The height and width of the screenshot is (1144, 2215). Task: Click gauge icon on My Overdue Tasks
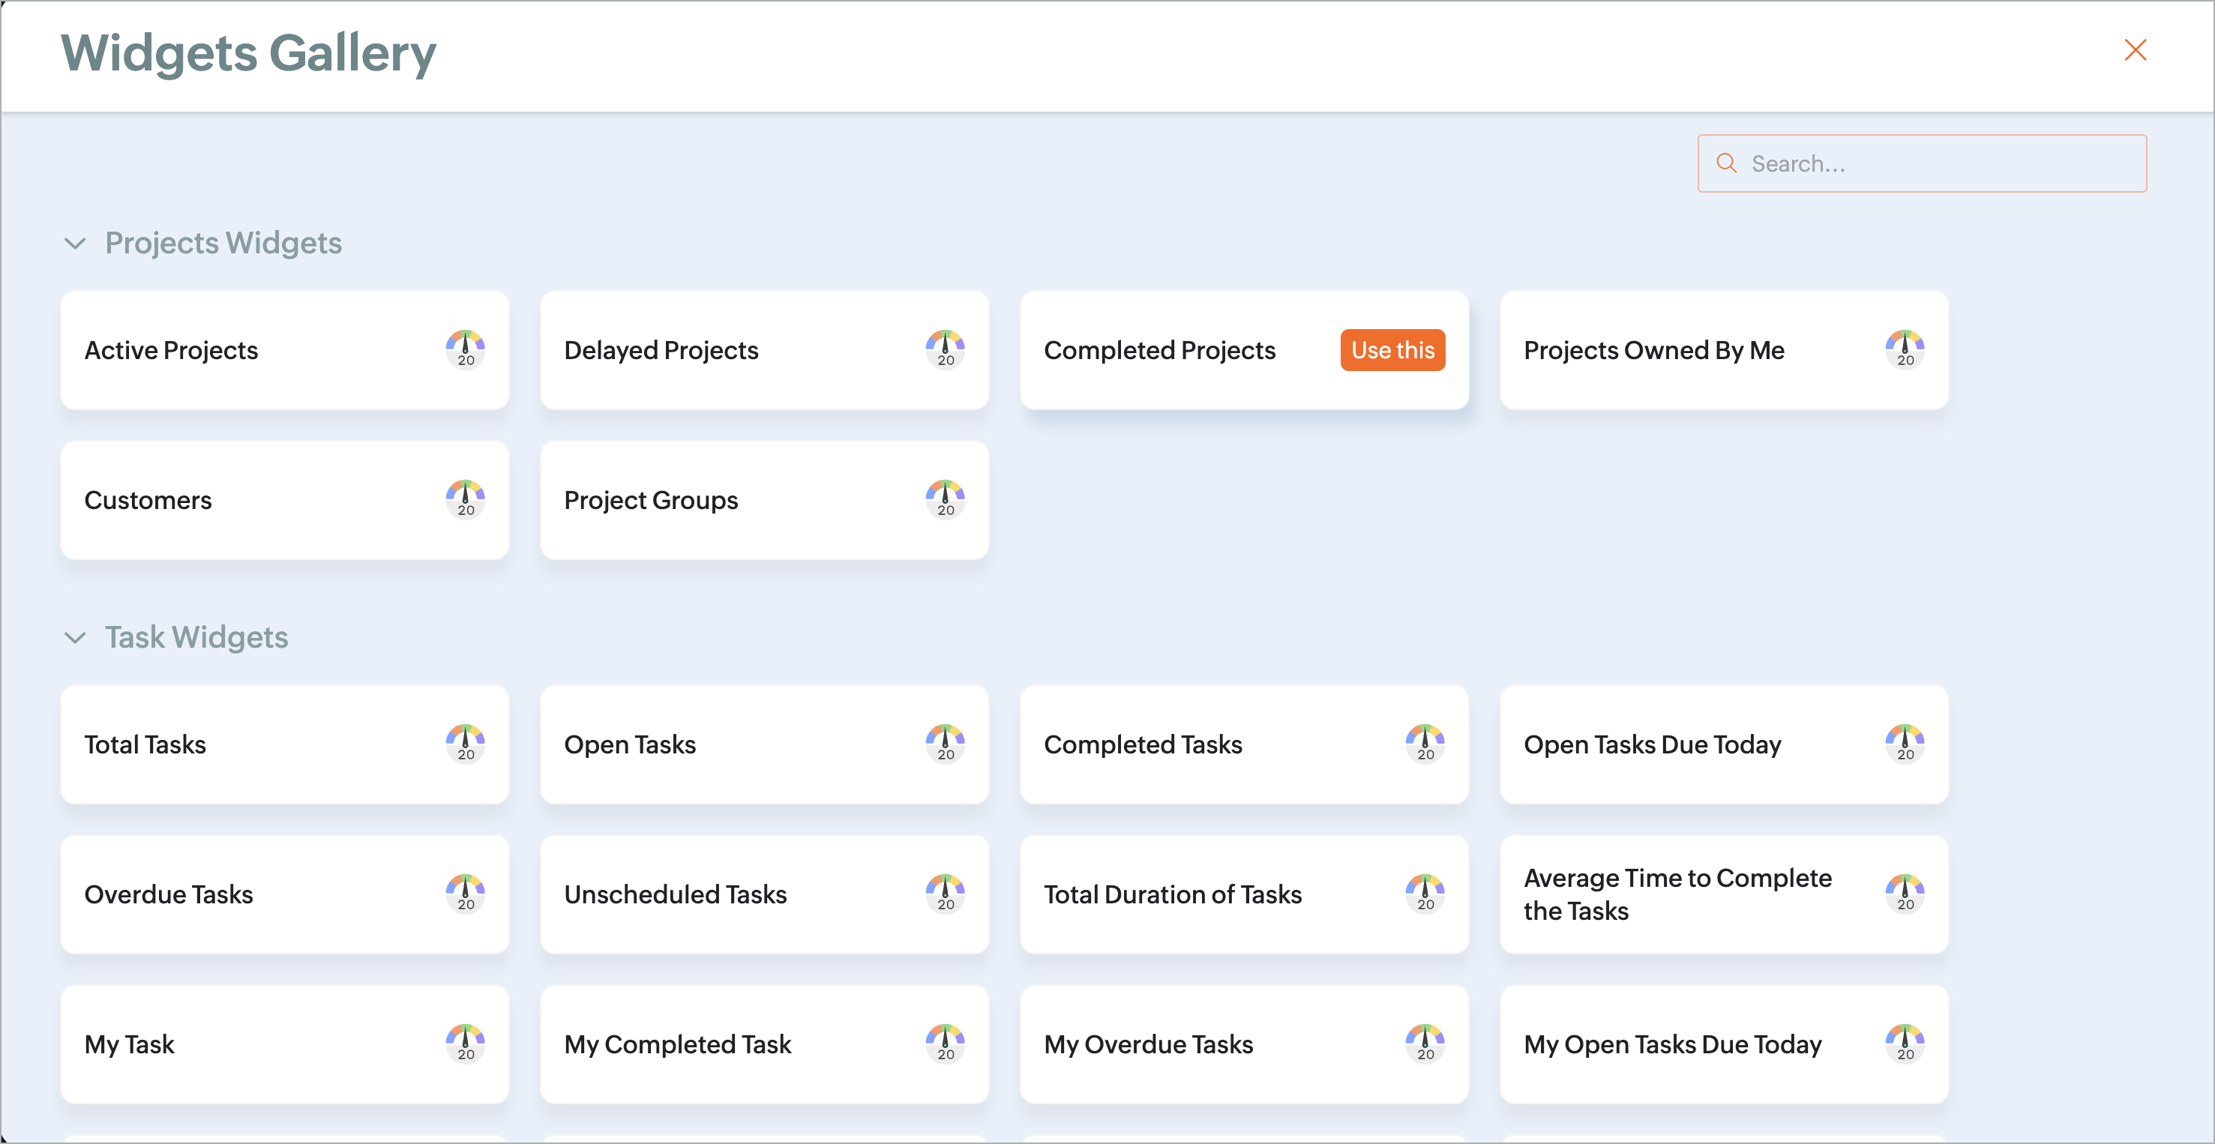[1425, 1044]
